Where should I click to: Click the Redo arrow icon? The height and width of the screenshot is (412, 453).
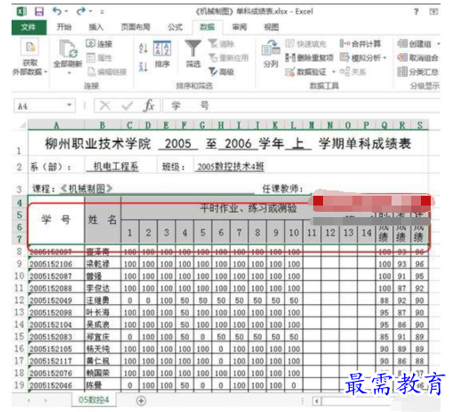81,12
